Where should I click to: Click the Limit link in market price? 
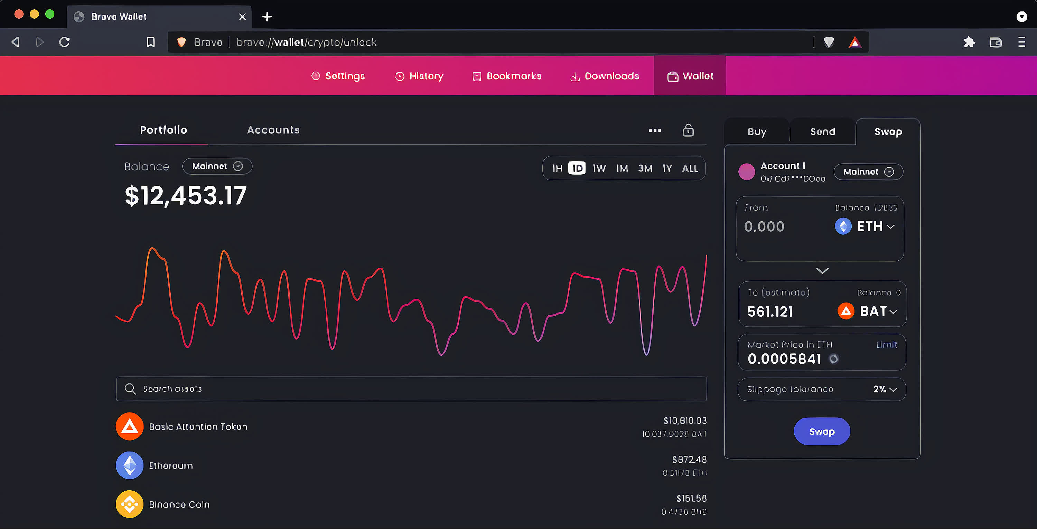click(x=886, y=345)
